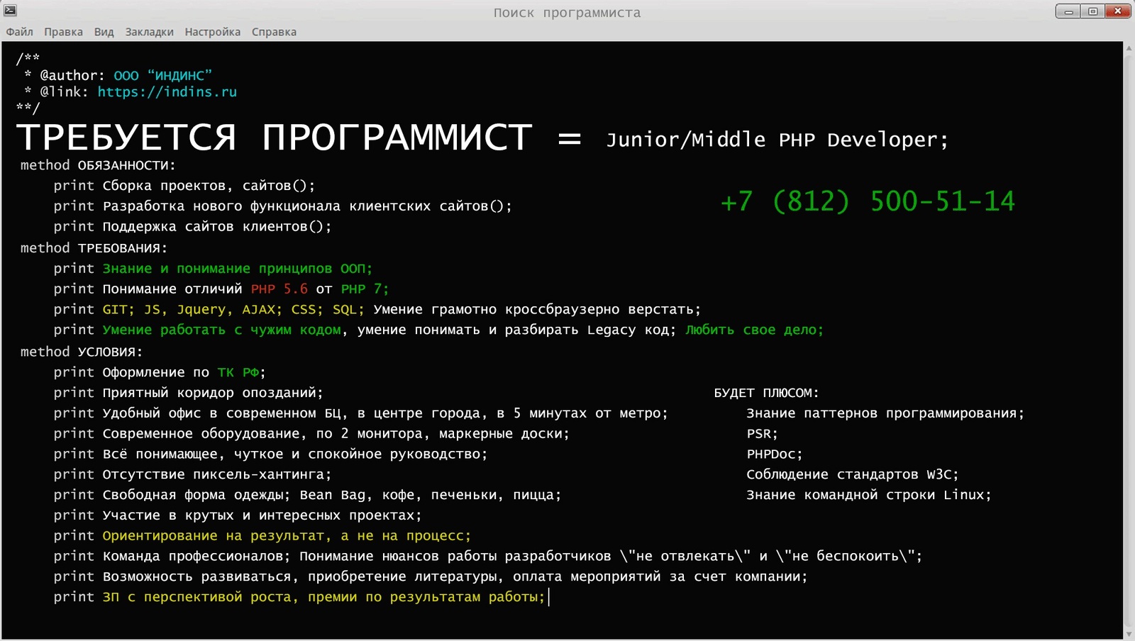Click the terminal icon in title bar
The image size is (1135, 641).
11,10
